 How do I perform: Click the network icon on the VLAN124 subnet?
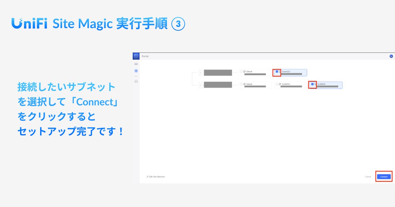pyautogui.click(x=316, y=84)
